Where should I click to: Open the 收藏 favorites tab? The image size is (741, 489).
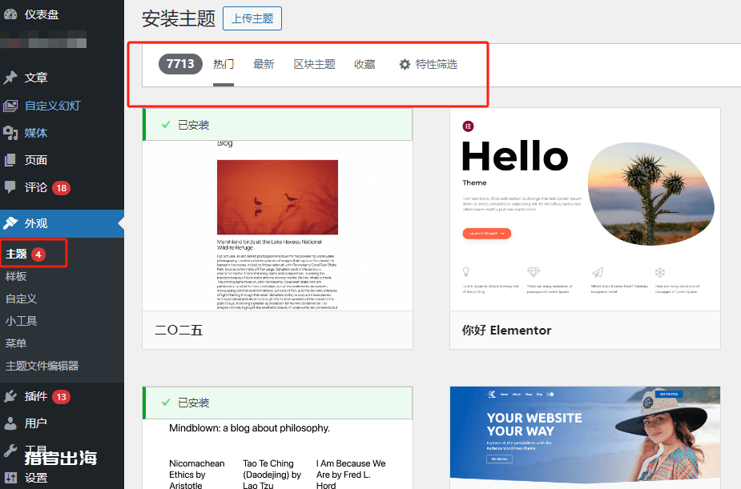tap(364, 64)
